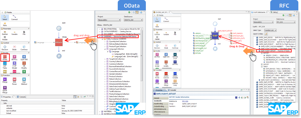Pick Quick Merge in RFC window palette
Screen dimensions: 301x118
pyautogui.click(x=166, y=82)
